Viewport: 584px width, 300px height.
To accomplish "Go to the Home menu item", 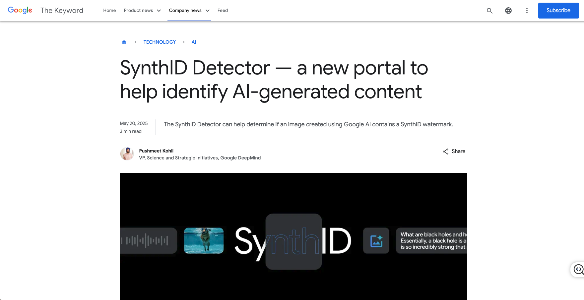I will tap(109, 11).
